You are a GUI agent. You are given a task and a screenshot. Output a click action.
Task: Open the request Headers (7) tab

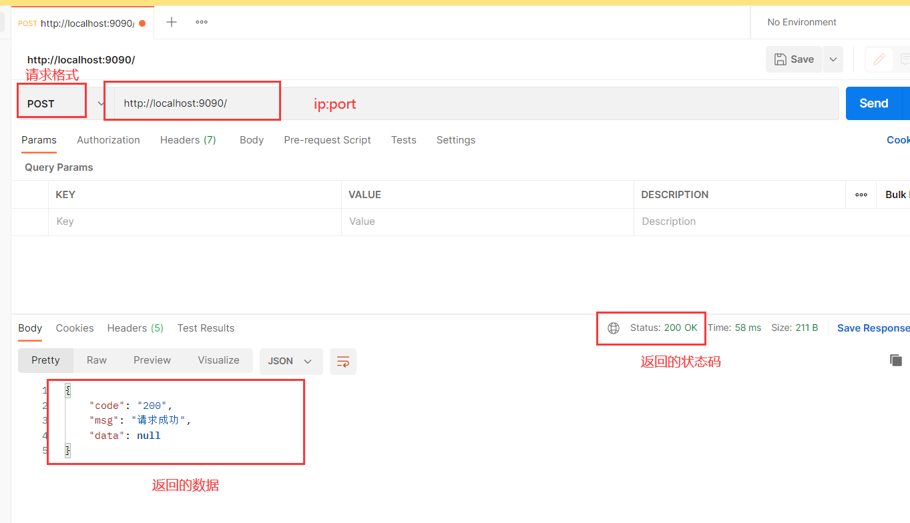tap(188, 140)
